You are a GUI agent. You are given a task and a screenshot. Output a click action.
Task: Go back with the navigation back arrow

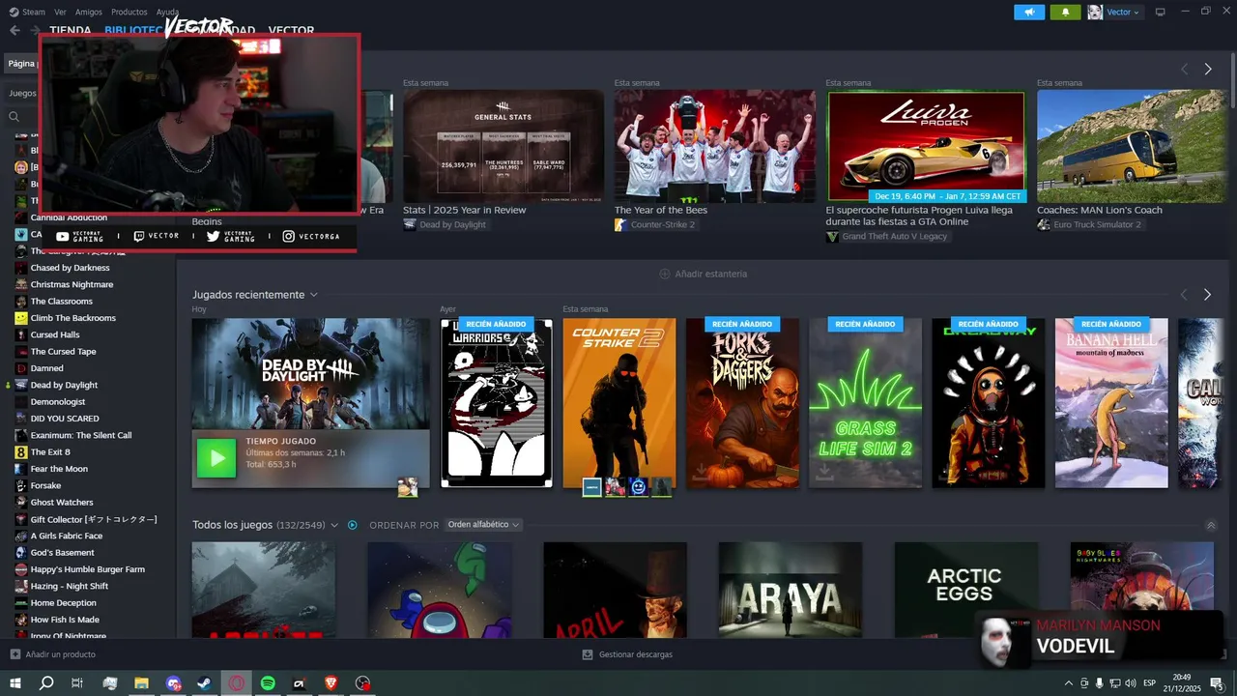14,30
